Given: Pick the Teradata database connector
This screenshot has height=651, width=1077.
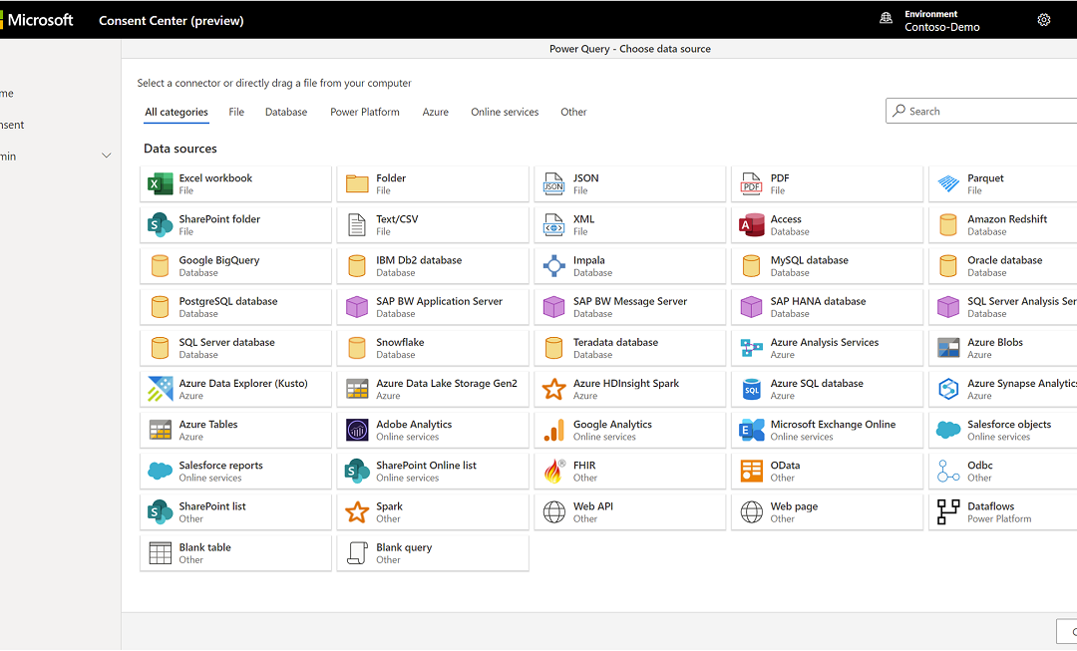Looking at the screenshot, I should pos(630,348).
